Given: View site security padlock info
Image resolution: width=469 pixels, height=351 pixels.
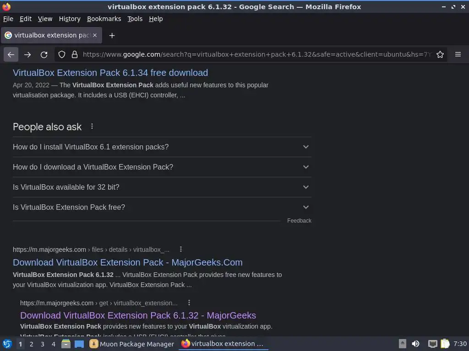Looking at the screenshot, I should [75, 55].
